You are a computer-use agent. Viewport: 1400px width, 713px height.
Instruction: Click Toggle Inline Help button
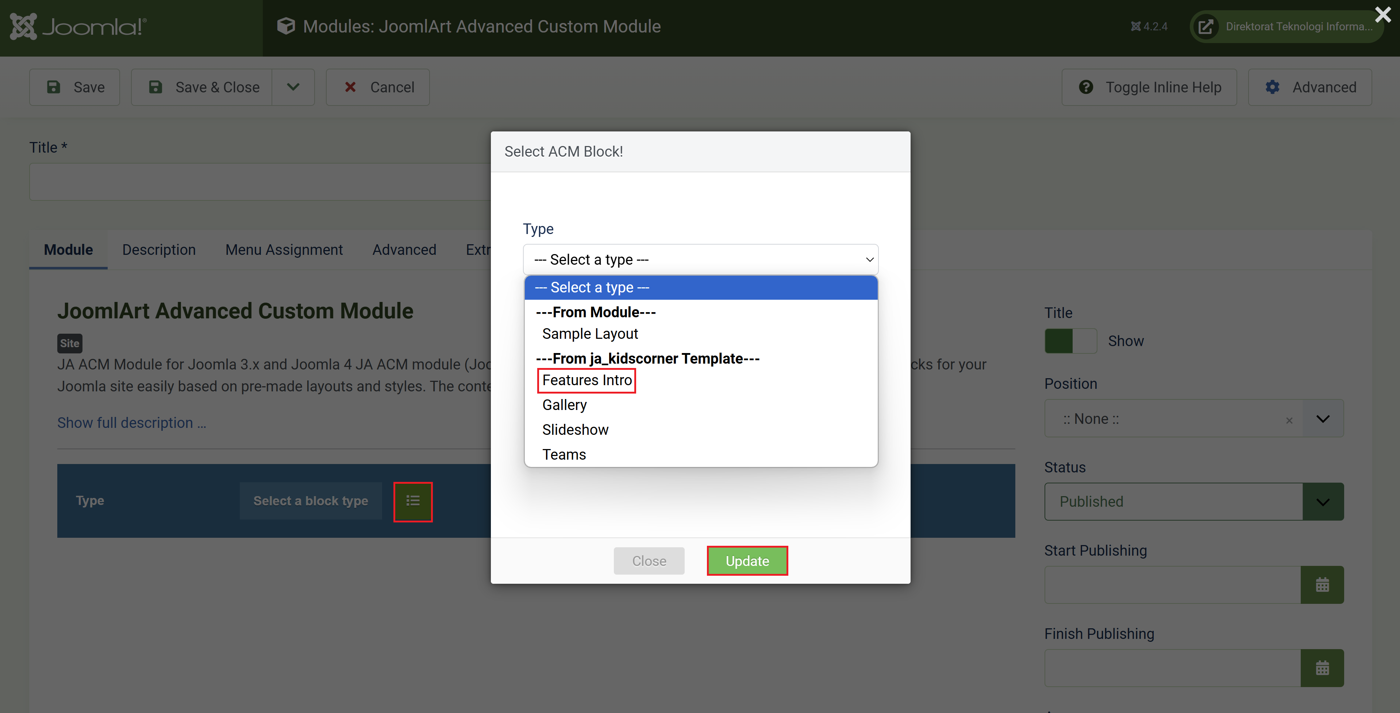(1150, 87)
